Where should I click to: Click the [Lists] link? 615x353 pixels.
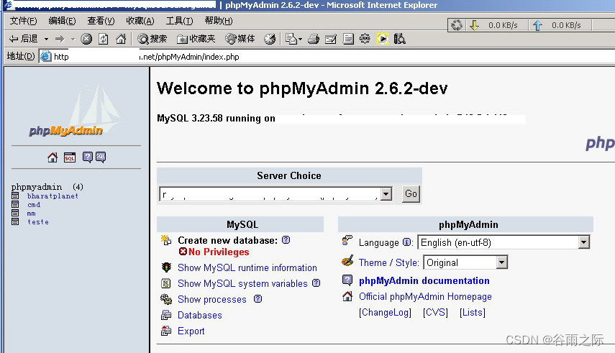pos(473,312)
